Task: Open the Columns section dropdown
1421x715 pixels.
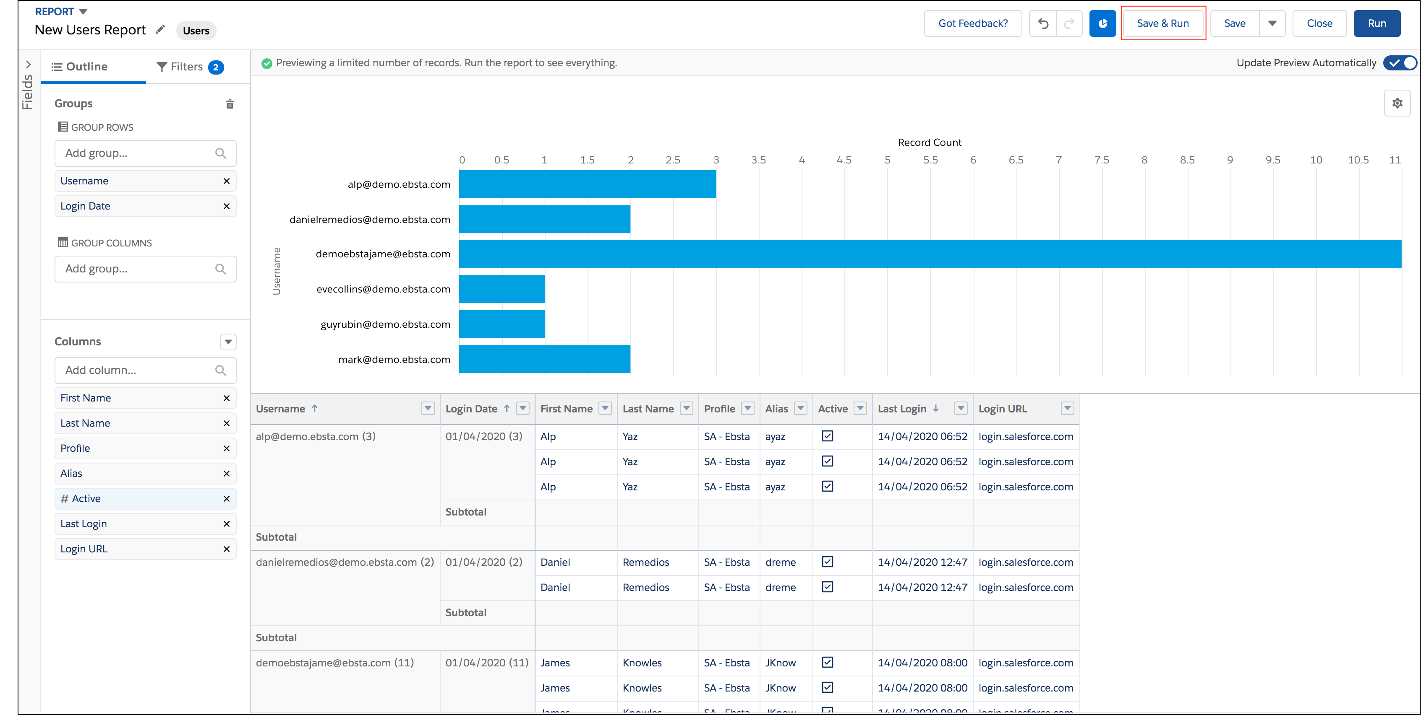Action: (228, 342)
